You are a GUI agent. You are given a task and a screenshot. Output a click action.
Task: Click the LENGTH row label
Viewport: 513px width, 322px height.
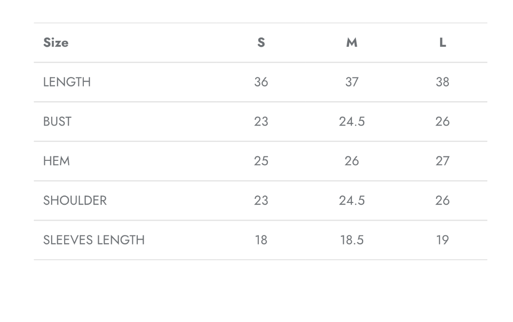[67, 82]
